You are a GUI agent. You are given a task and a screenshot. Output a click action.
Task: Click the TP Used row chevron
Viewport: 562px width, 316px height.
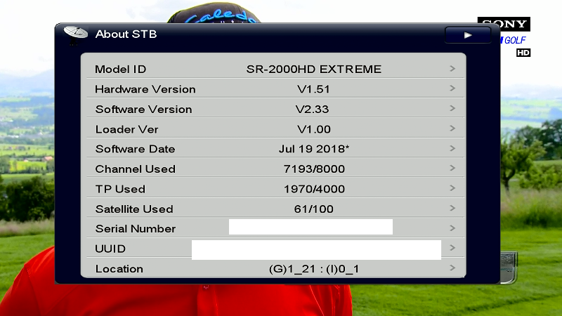tap(452, 188)
